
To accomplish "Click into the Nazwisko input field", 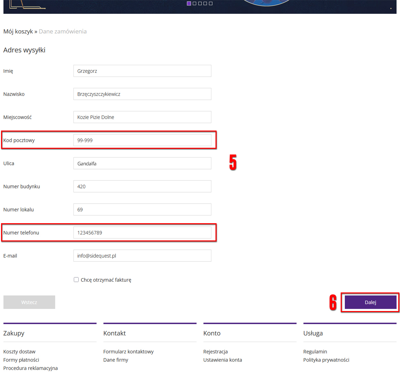I will 142,94.
